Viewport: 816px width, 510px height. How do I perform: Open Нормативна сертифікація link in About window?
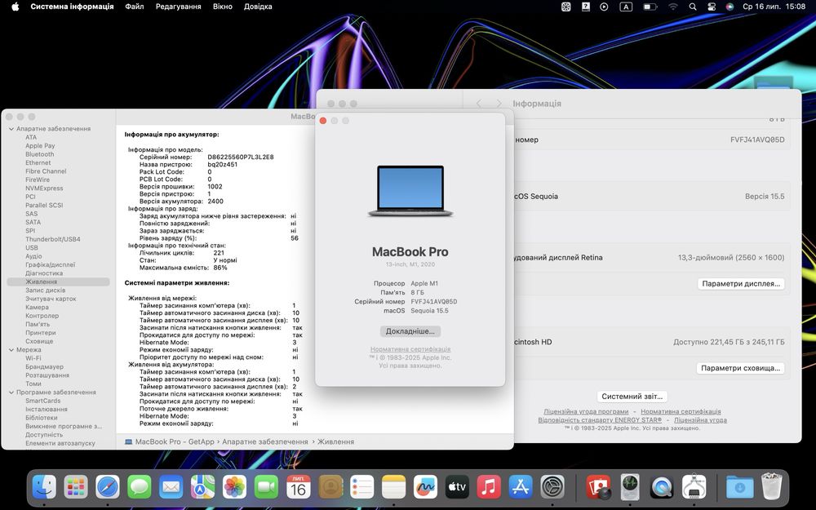pyautogui.click(x=410, y=349)
